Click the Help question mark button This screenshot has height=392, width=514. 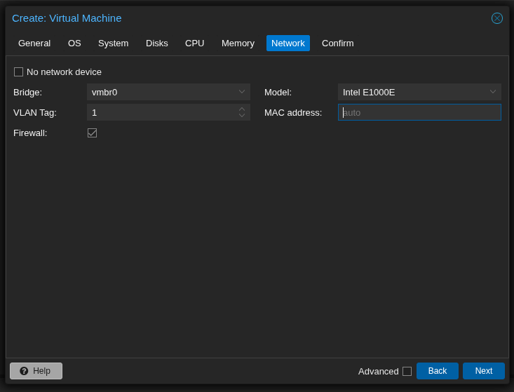[36, 371]
